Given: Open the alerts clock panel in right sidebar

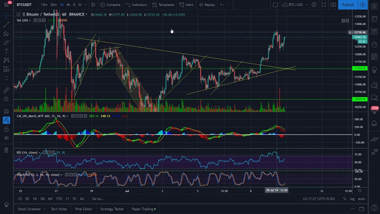Looking at the screenshot, I should tap(374, 19).
